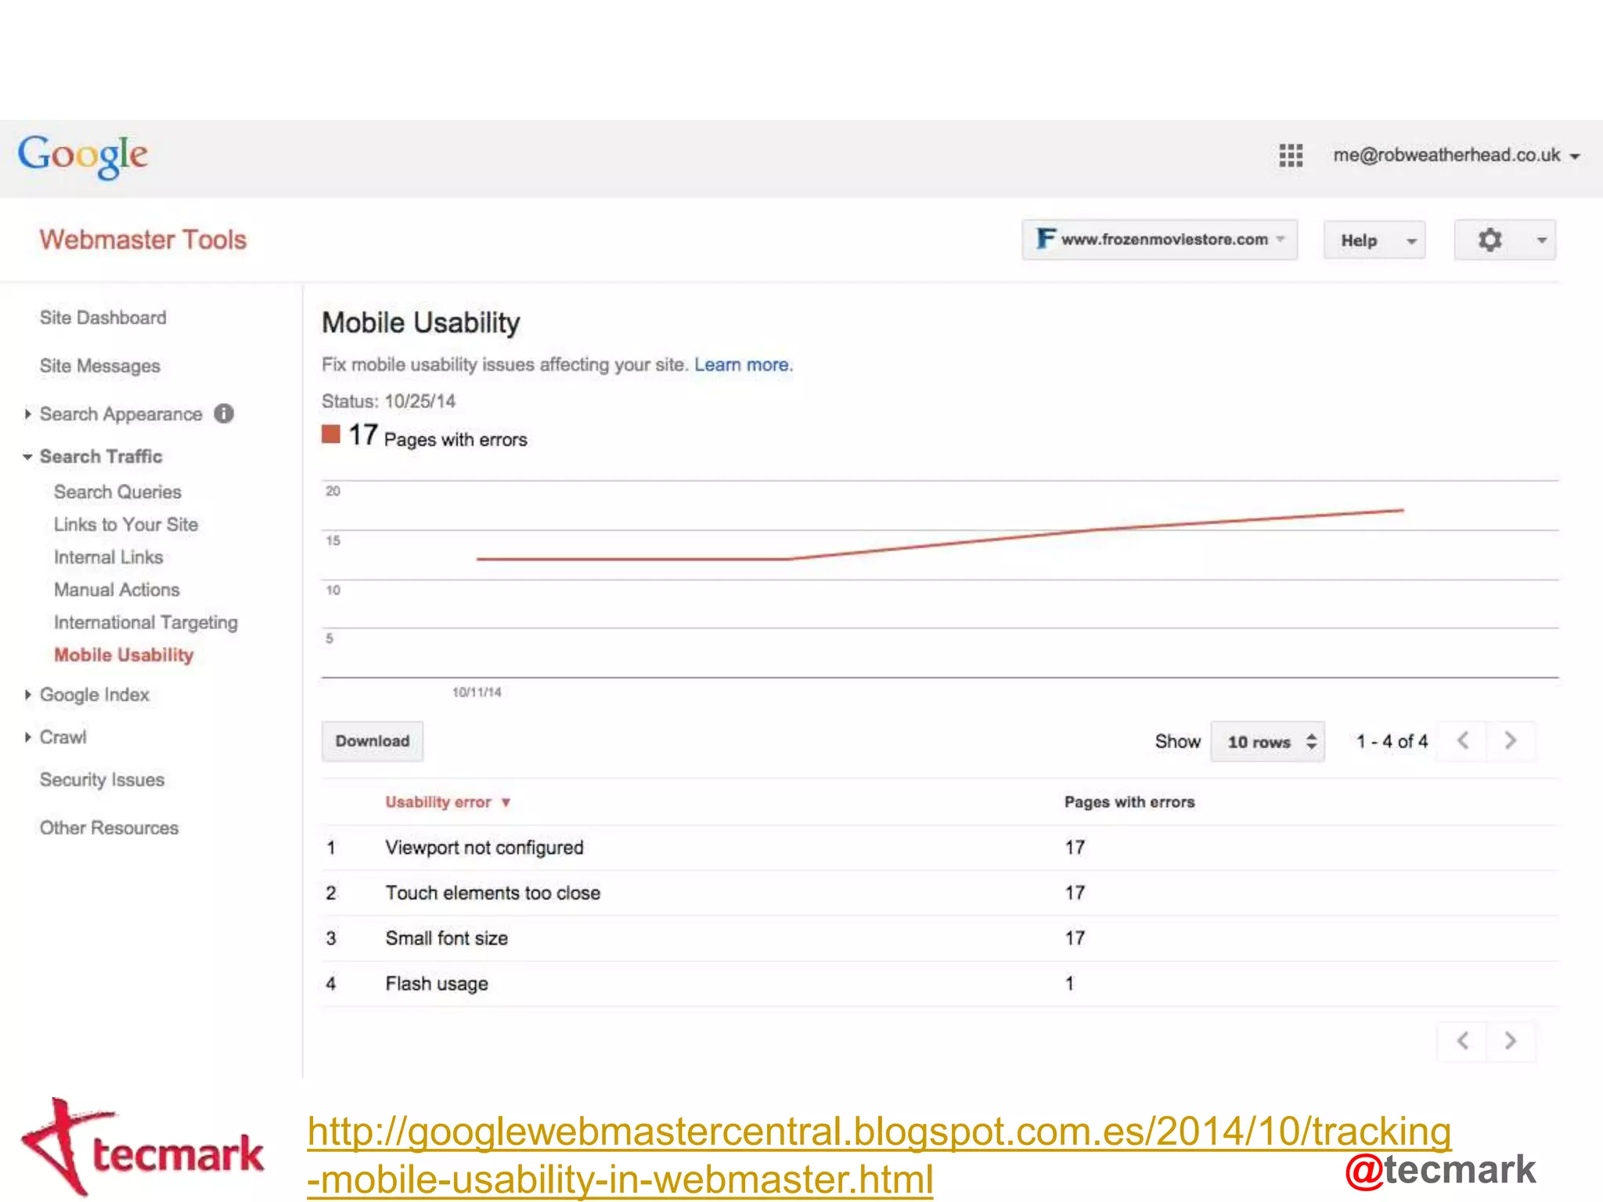Click the red Pages with errors legend square

(331, 434)
